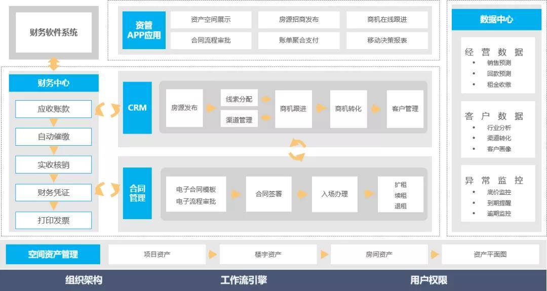Viewport: 547px width, 291px height.
Task: Select the 财务中心 header
Action: click(x=54, y=83)
